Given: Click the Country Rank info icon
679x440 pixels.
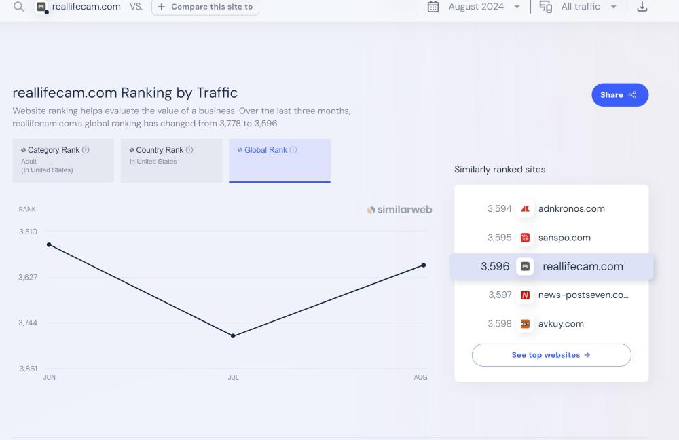Looking at the screenshot, I should 189,150.
